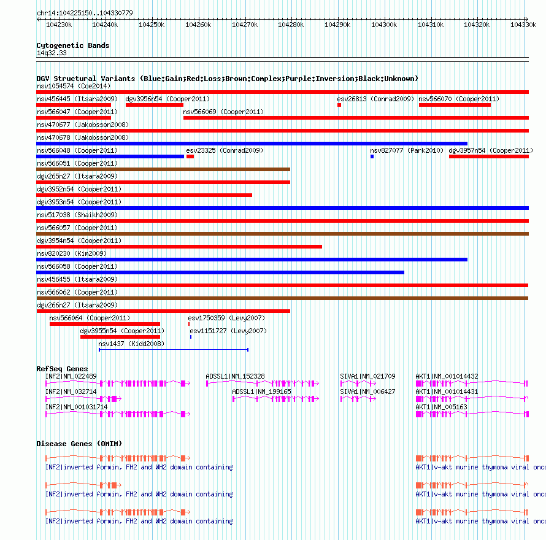Select ADSSL1|NM_199165 transcript label
This screenshot has width=546, height=540.
click(x=261, y=391)
